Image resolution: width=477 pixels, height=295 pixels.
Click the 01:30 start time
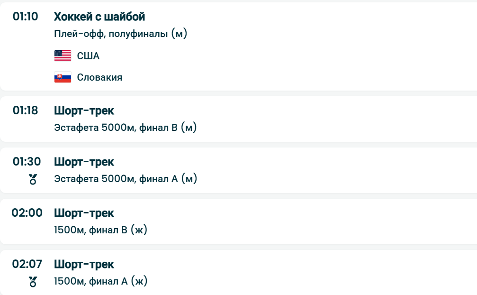coord(27,162)
